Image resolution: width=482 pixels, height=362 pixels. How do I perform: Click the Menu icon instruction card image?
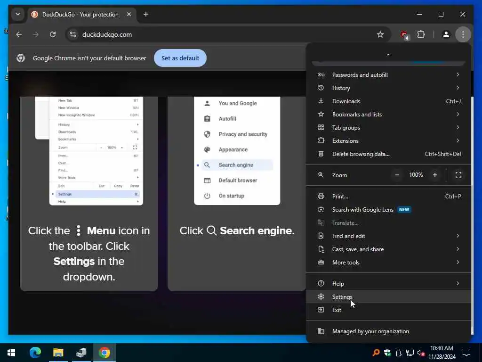89,151
